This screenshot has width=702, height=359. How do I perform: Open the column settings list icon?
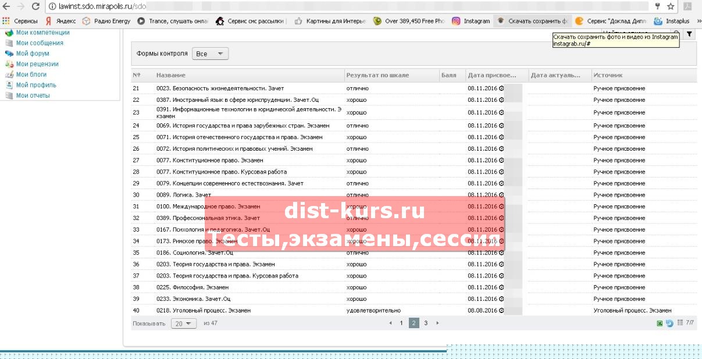click(x=680, y=323)
